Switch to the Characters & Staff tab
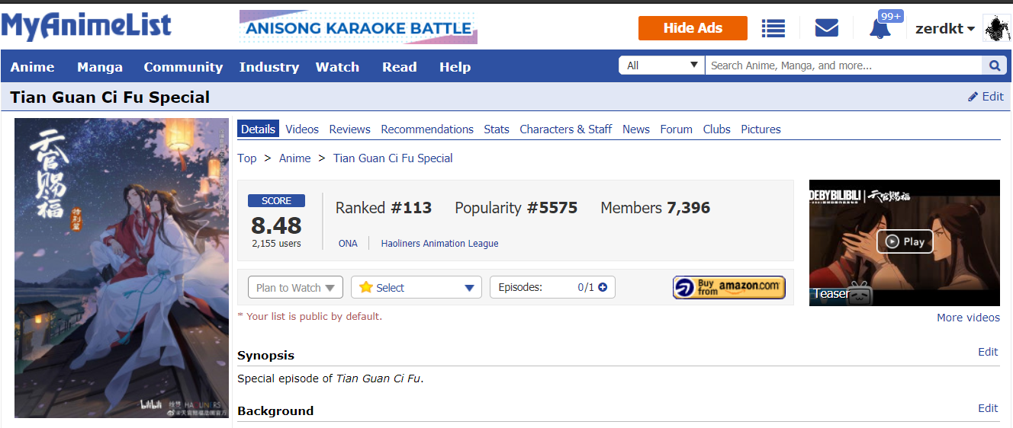1013x428 pixels. 565,129
